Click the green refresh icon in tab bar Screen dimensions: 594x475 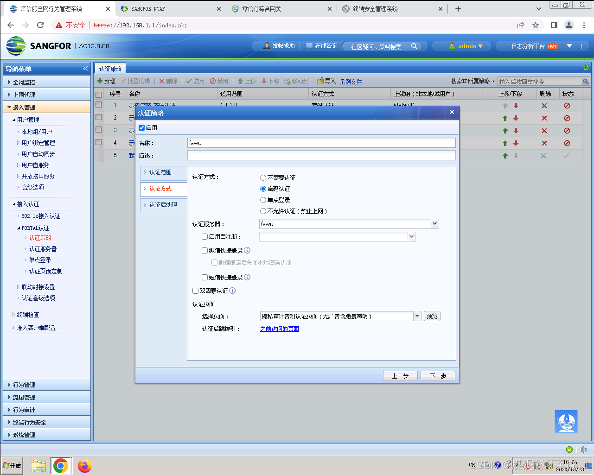[586, 68]
